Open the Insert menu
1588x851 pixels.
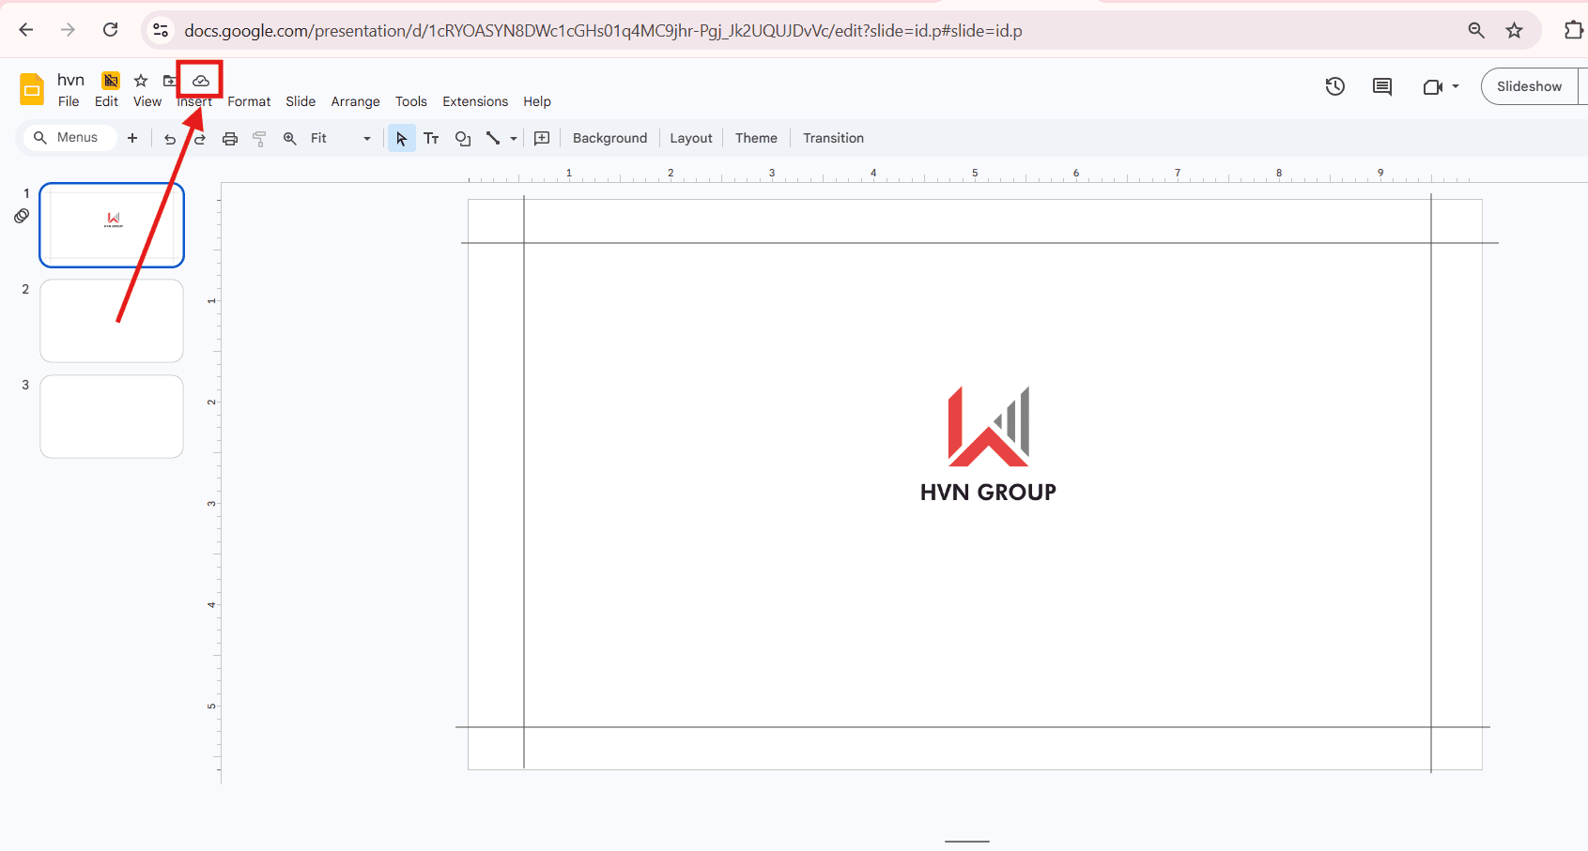(x=195, y=101)
